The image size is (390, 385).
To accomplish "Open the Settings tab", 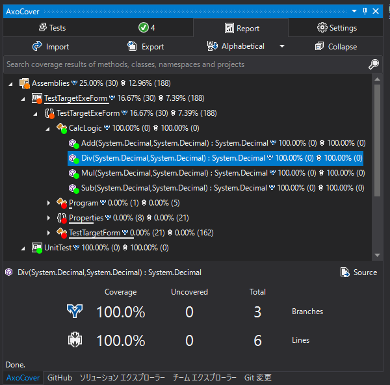I will tap(336, 27).
